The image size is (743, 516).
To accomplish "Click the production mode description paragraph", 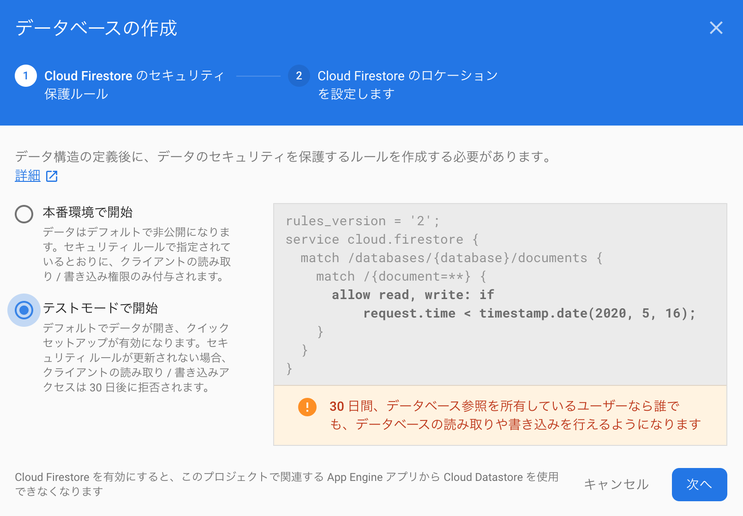I will click(137, 254).
